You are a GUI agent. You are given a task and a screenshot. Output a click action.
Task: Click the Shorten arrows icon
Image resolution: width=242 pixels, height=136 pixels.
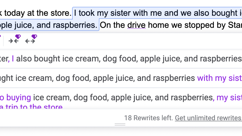point(13,41)
